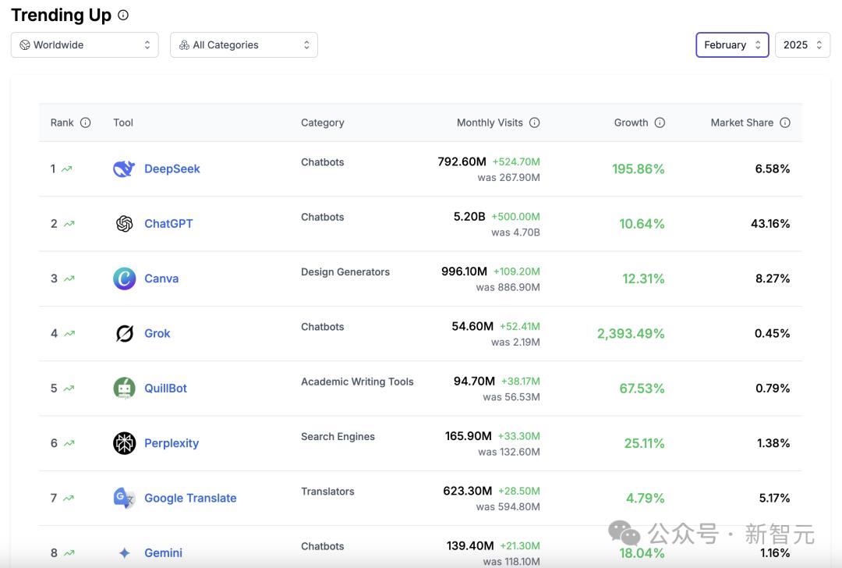Open the Canva tool link
The height and width of the screenshot is (568, 842).
coord(161,279)
